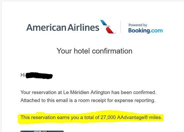Click the blacked-out recipient name

point(39,76)
